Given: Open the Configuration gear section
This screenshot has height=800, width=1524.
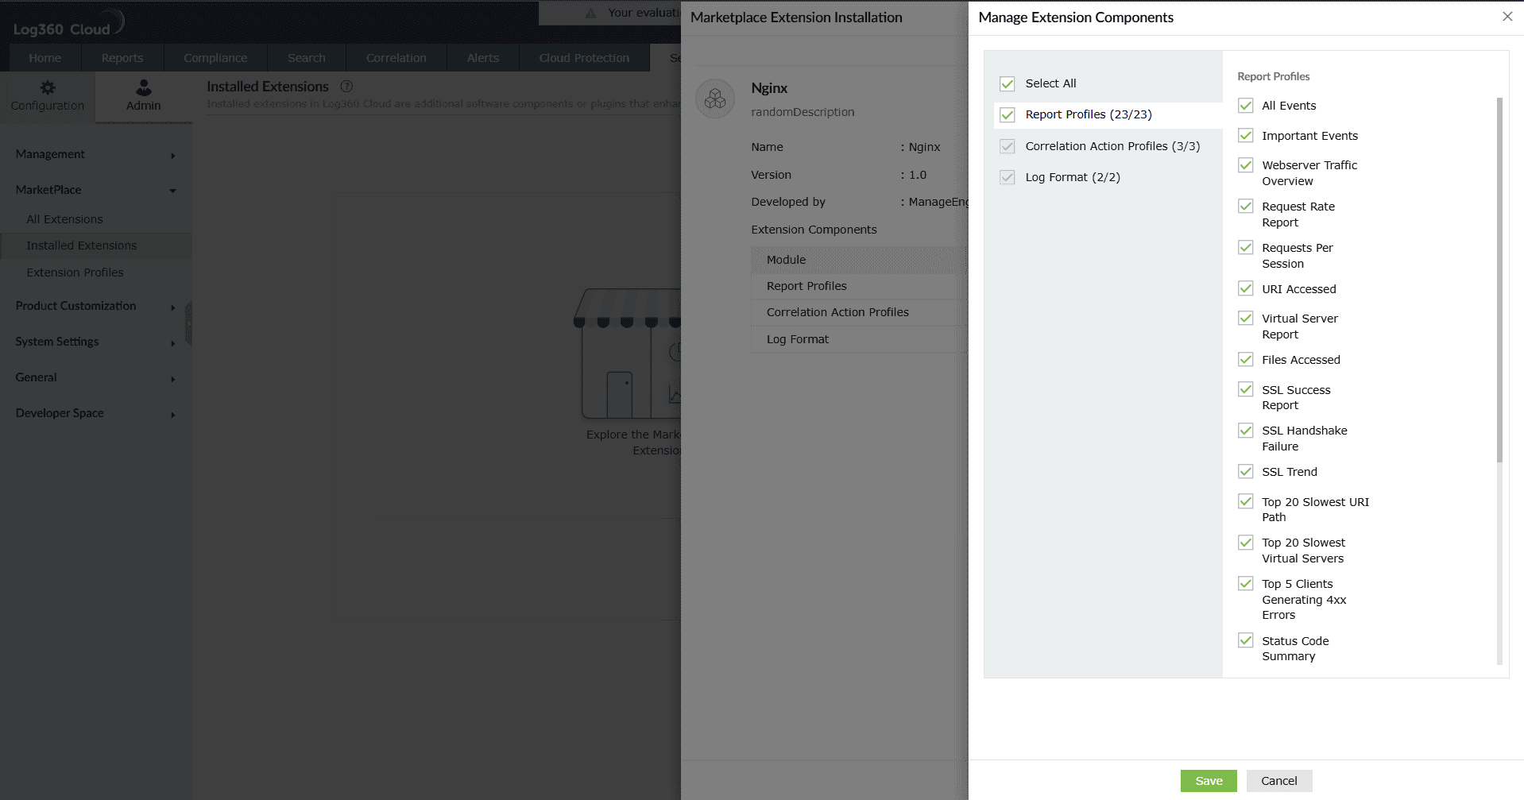Looking at the screenshot, I should click(x=48, y=96).
